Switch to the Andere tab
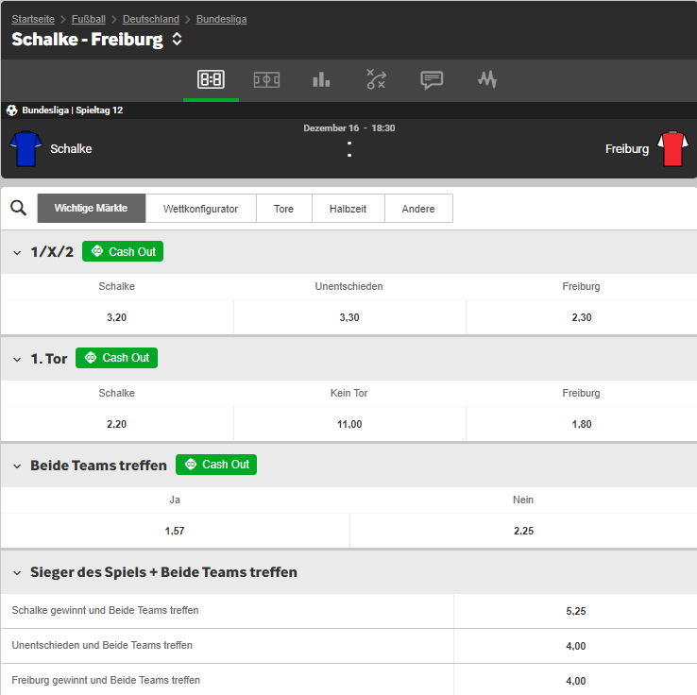Screen dimensions: 697x695 point(418,208)
